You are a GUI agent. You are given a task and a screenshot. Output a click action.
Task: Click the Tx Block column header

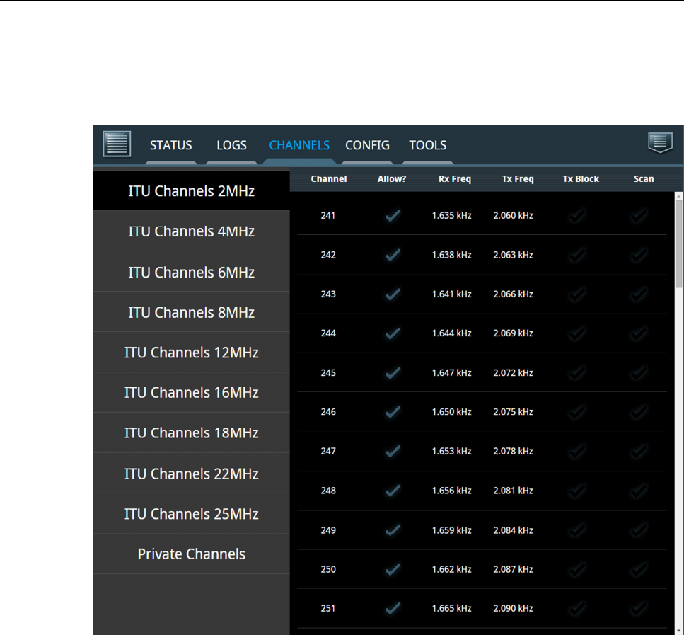click(x=581, y=178)
